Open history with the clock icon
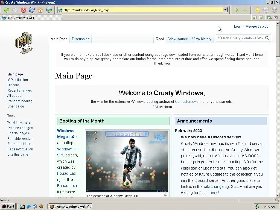 pos(266,10)
